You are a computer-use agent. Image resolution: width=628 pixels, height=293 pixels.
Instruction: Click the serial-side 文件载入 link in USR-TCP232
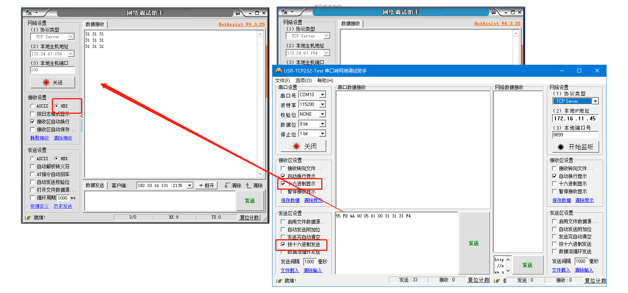click(290, 270)
